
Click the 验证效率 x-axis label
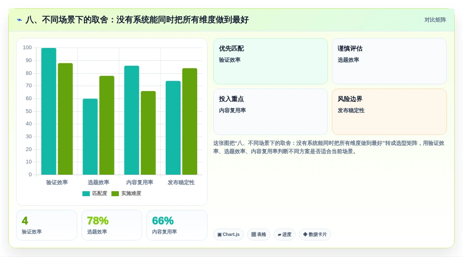[57, 183]
